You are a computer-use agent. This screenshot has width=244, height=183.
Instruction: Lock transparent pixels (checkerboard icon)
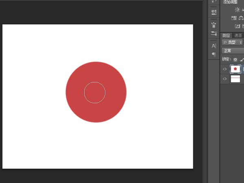(x=235, y=59)
